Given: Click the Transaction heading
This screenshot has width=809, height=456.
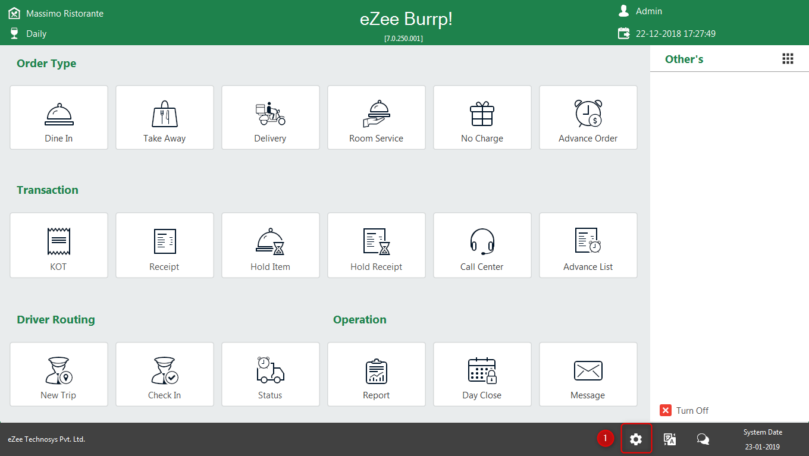Looking at the screenshot, I should pyautogui.click(x=48, y=190).
